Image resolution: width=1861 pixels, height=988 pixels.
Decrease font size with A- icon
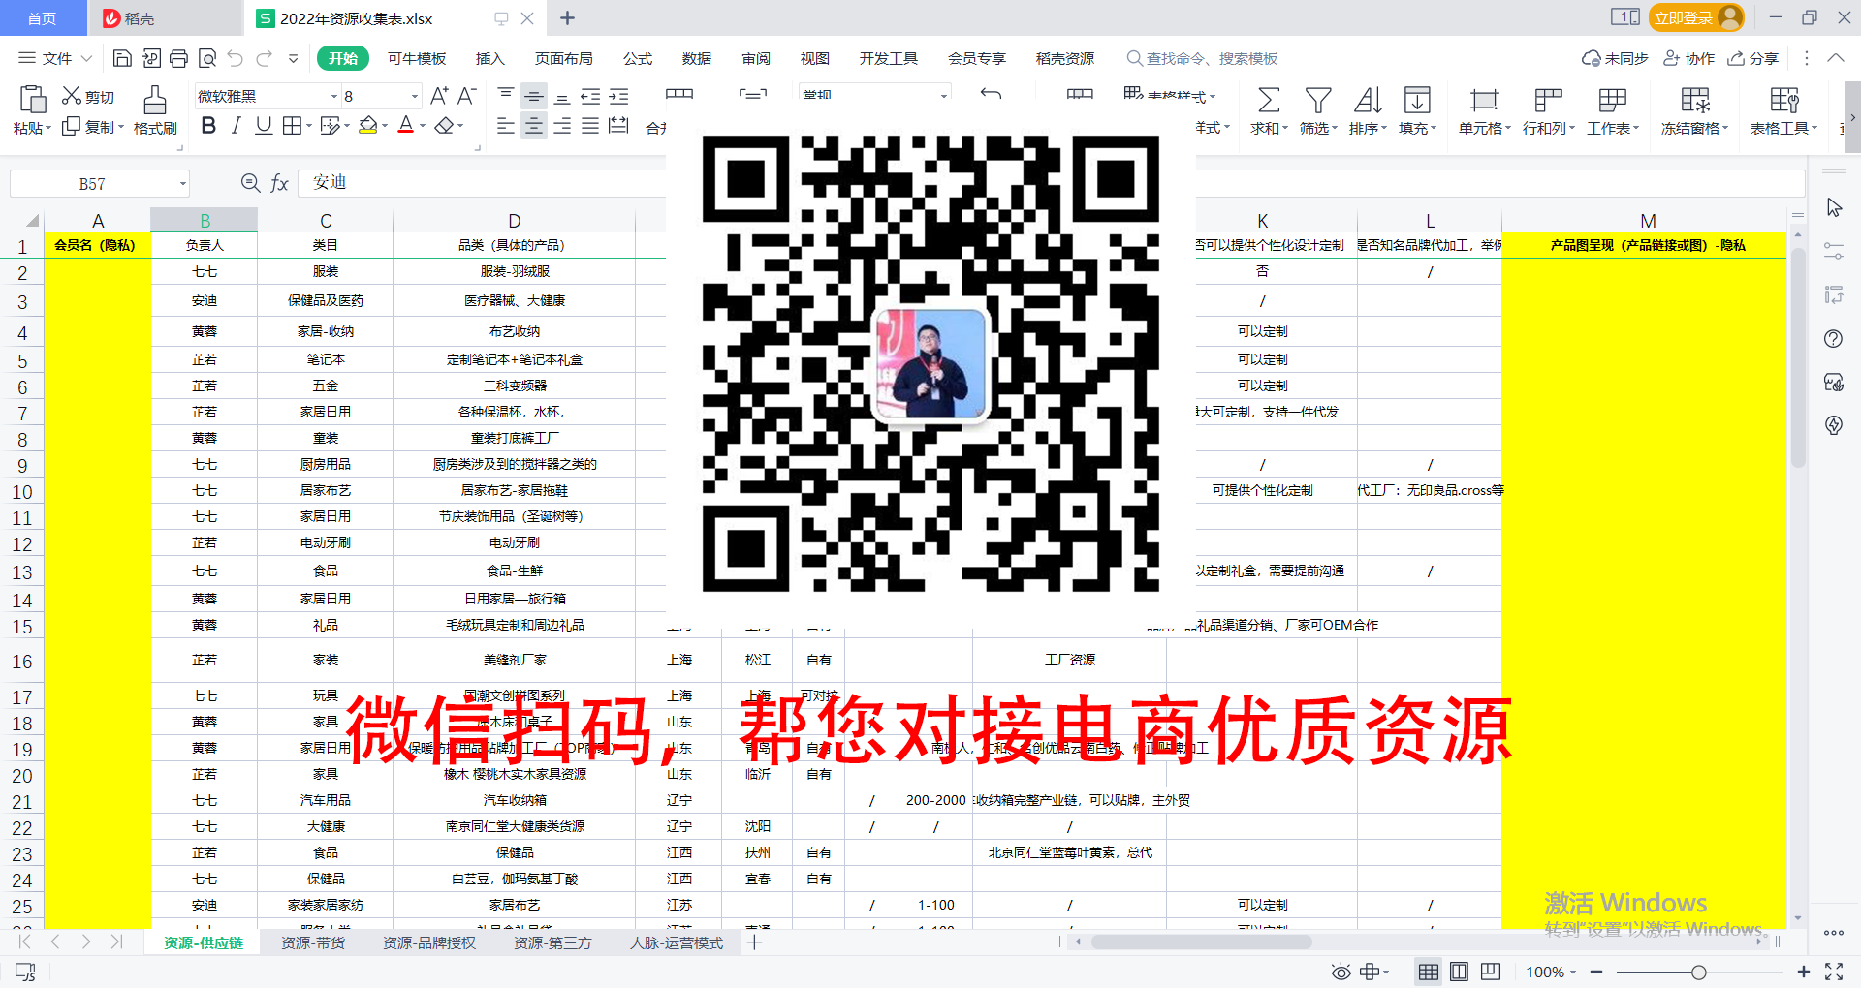pyautogui.click(x=466, y=96)
